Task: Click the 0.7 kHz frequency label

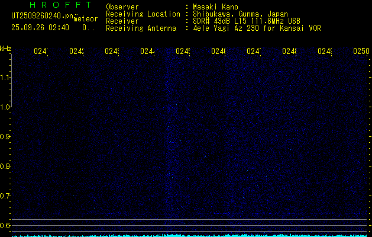Action: click(5, 196)
